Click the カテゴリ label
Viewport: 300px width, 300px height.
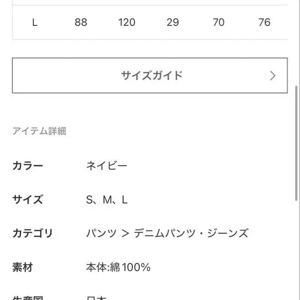coord(32,234)
